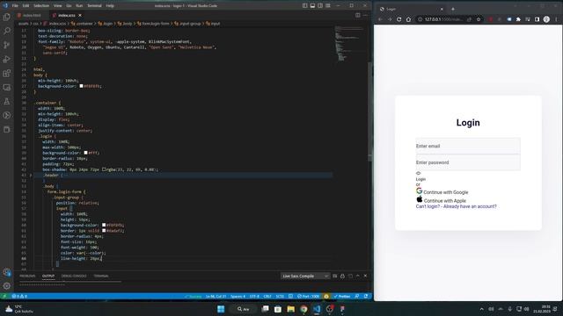Toggle primary side bar layout icon in title bar
This screenshot has height=316, width=563.
click(x=305, y=5)
